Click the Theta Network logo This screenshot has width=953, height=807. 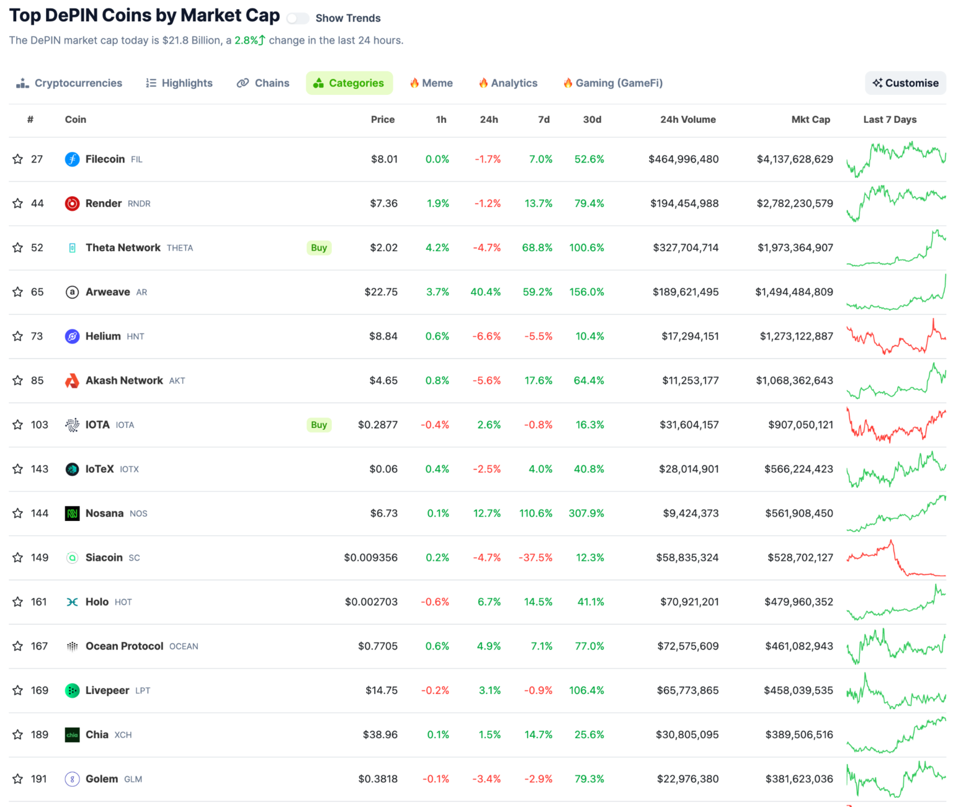pos(72,247)
